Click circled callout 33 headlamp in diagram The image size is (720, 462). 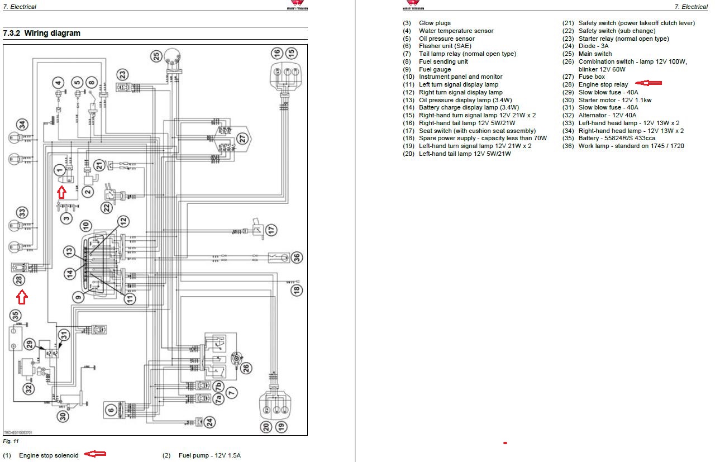pos(21,212)
